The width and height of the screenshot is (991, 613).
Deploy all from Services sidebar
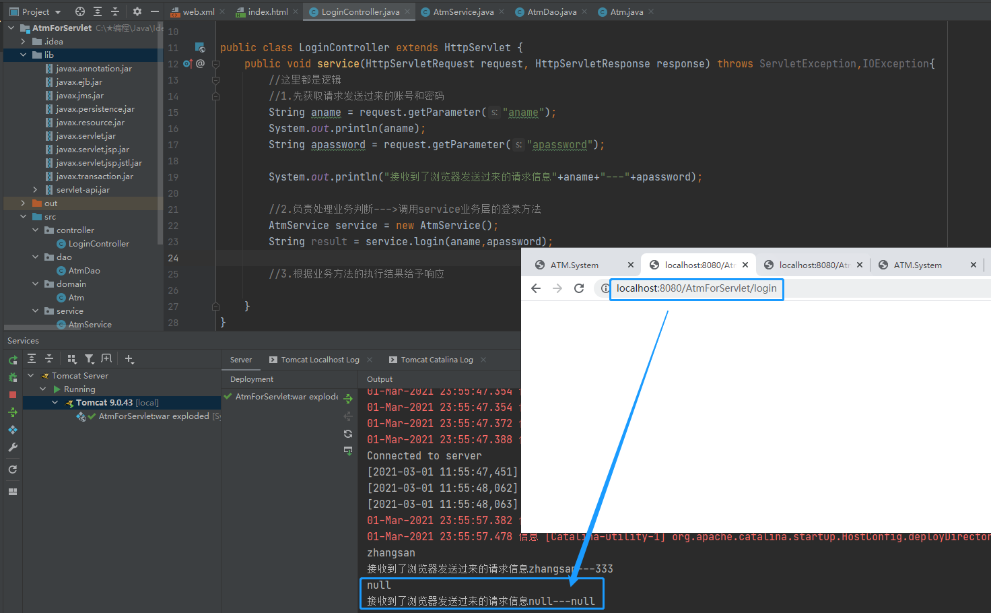13,412
